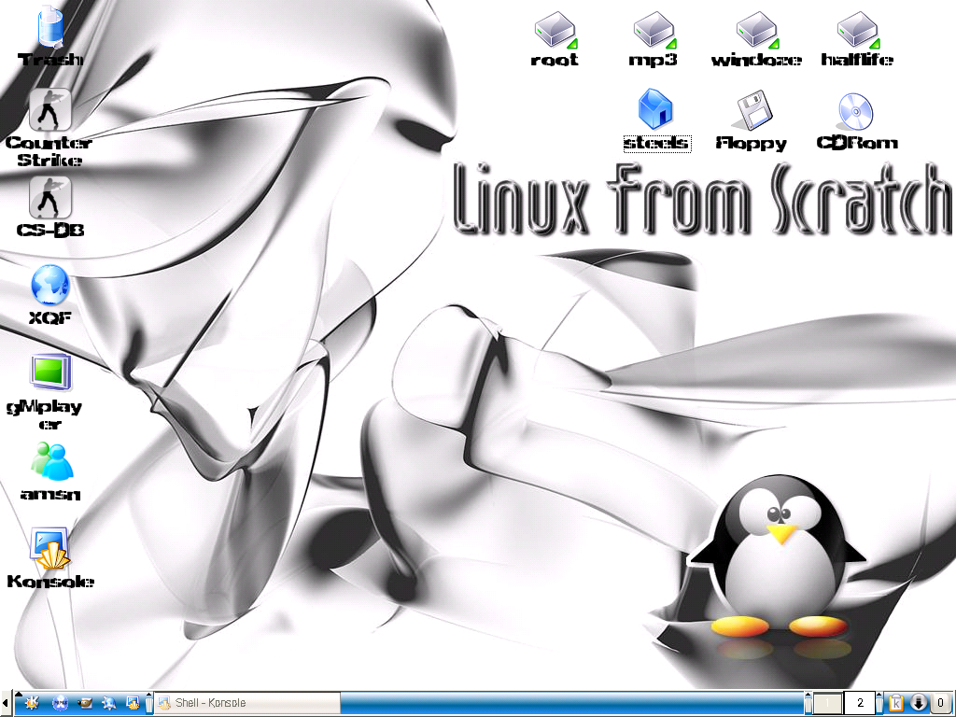Open Klipper clipboard tray icon
956x717 pixels.
(x=896, y=703)
